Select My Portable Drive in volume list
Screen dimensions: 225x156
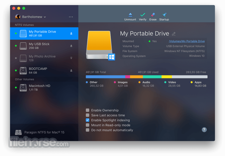(44, 33)
